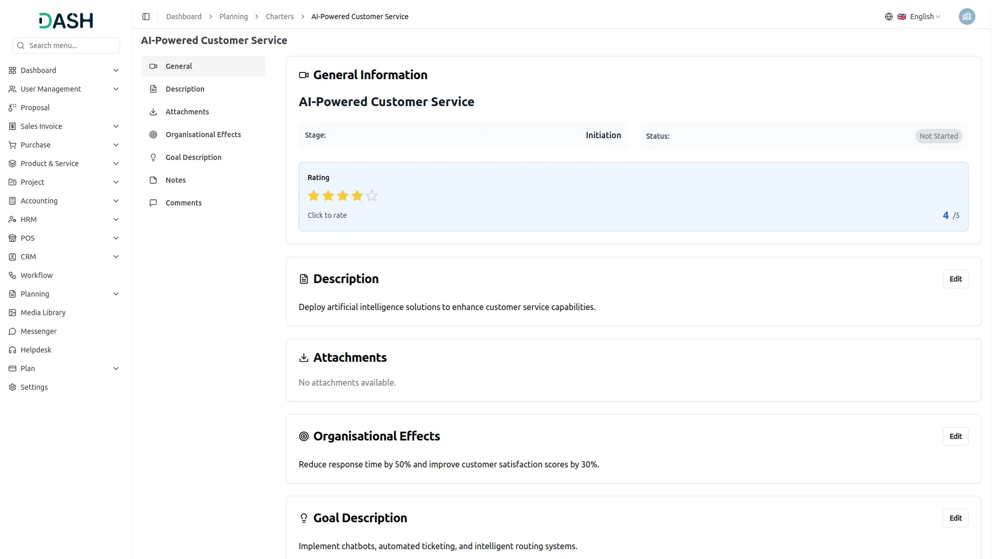The width and height of the screenshot is (994, 559).
Task: Open the user avatar menu
Action: (x=967, y=17)
